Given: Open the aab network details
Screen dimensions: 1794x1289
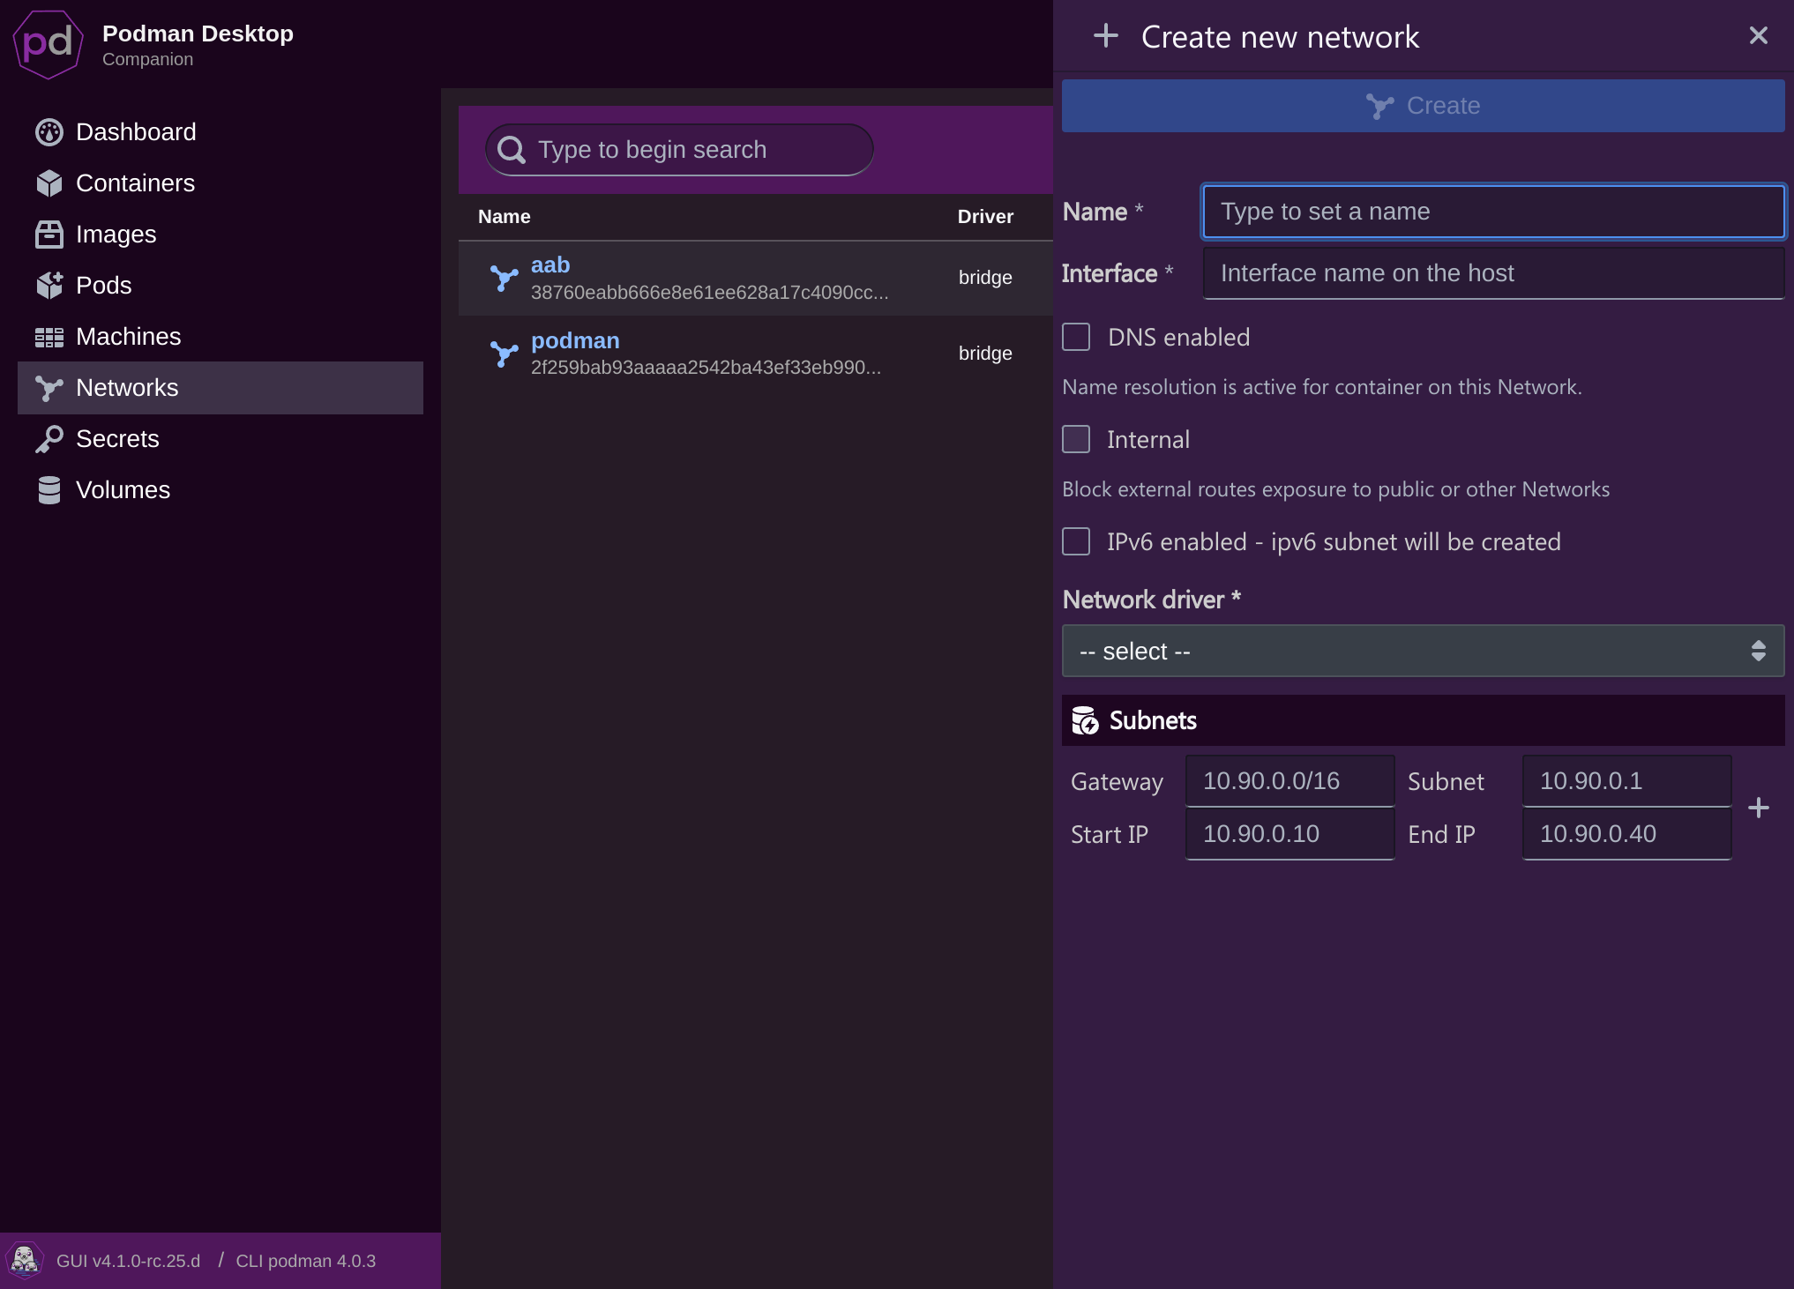Looking at the screenshot, I should coord(549,265).
